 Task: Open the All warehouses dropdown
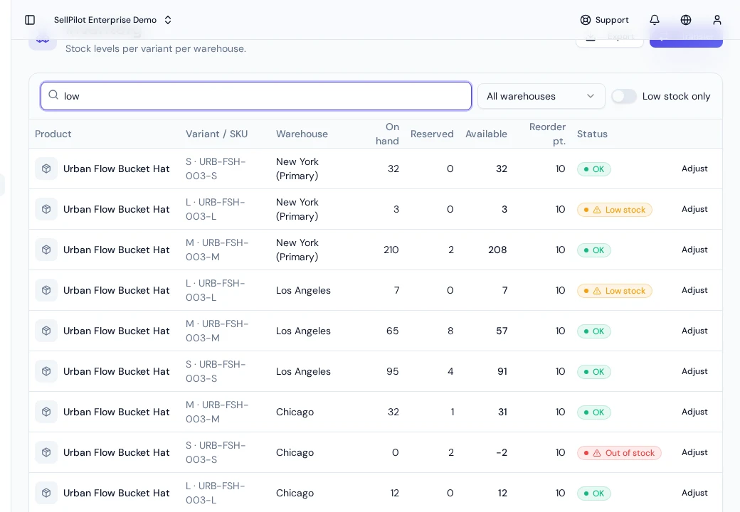[541, 96]
